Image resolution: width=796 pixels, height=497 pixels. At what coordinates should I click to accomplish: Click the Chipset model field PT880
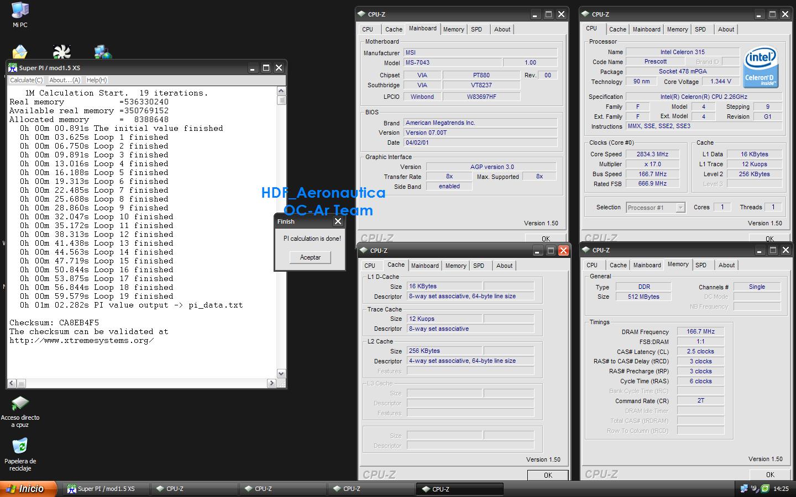tap(481, 75)
